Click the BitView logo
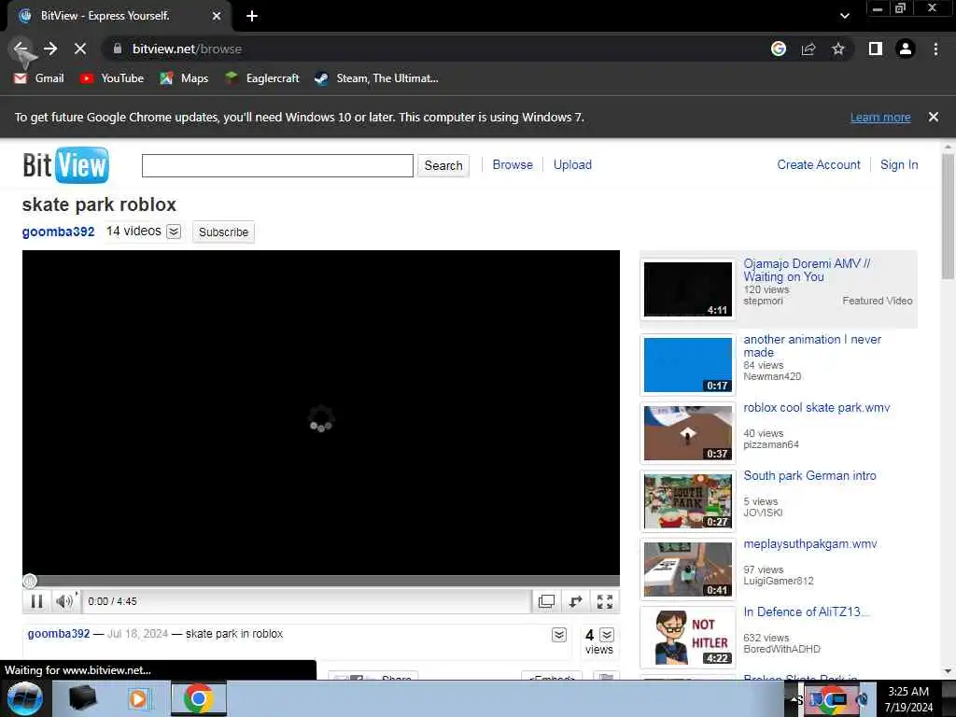The height and width of the screenshot is (717, 956). tap(66, 164)
